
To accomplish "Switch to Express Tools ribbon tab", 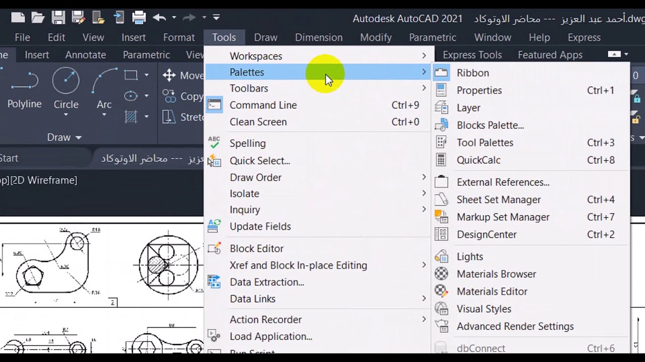I will (472, 55).
